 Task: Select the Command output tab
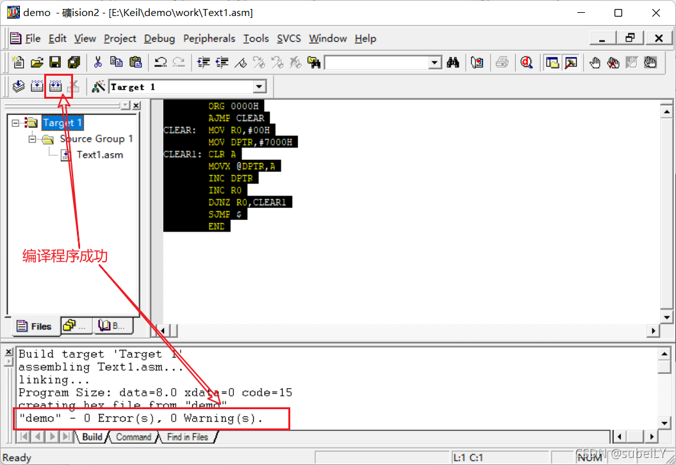pyautogui.click(x=133, y=437)
